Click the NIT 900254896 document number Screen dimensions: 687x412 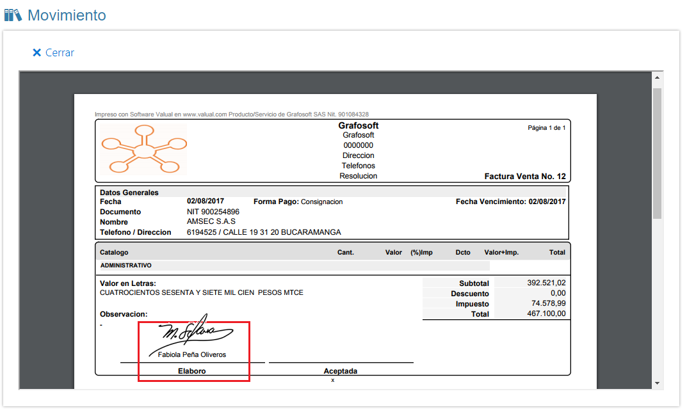point(213,212)
